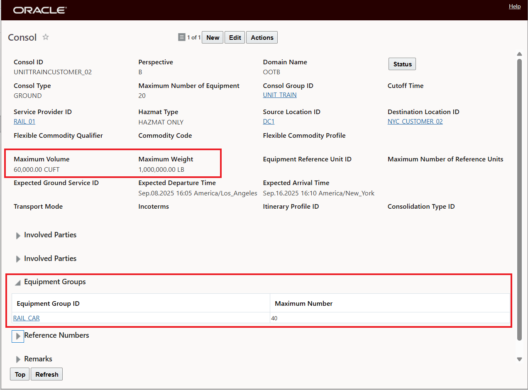Viewport: 528px width, 390px height.
Task: Open the DC1 source location link
Action: coord(269,122)
